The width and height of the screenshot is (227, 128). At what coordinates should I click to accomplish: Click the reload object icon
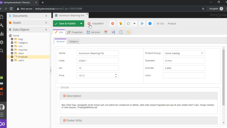click(128, 23)
